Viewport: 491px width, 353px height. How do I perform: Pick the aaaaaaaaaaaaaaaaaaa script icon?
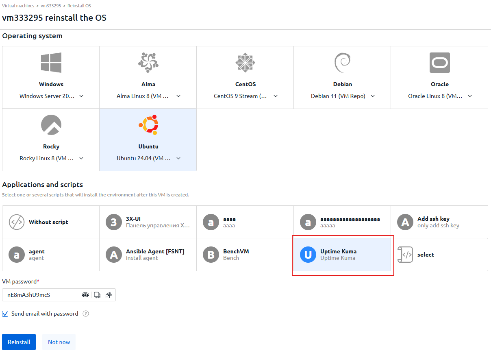(x=308, y=222)
